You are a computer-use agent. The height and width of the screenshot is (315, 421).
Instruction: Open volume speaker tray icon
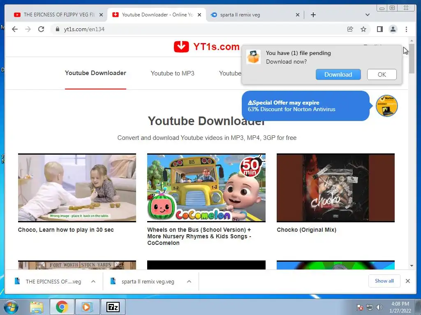pyautogui.click(x=379, y=308)
